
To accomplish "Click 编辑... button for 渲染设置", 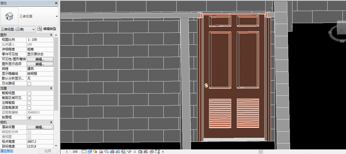I will pos(40,127).
